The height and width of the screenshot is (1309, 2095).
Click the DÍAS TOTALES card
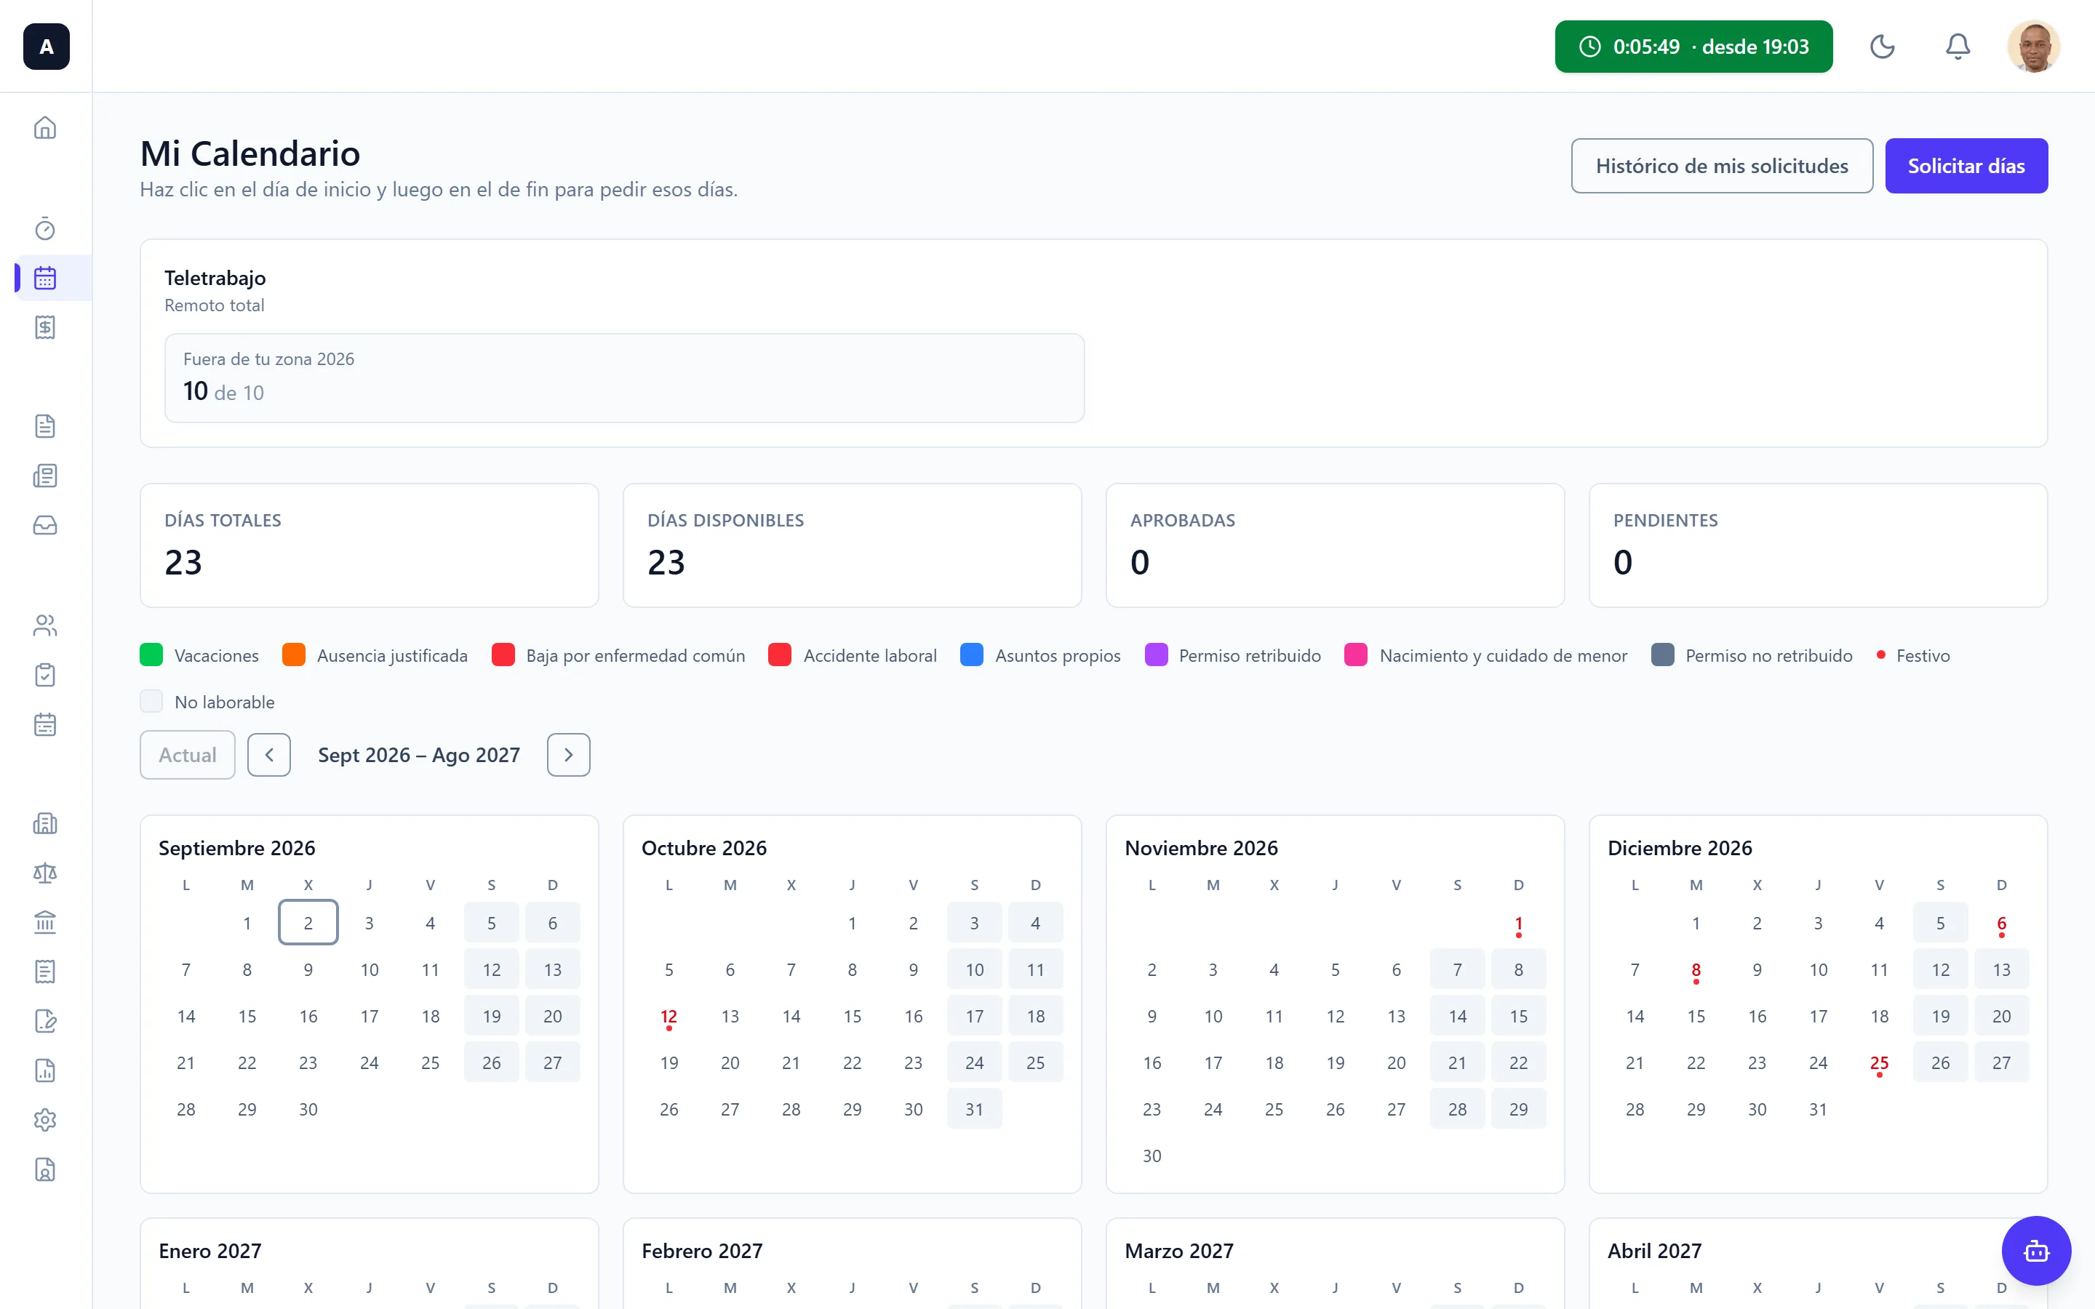click(370, 545)
